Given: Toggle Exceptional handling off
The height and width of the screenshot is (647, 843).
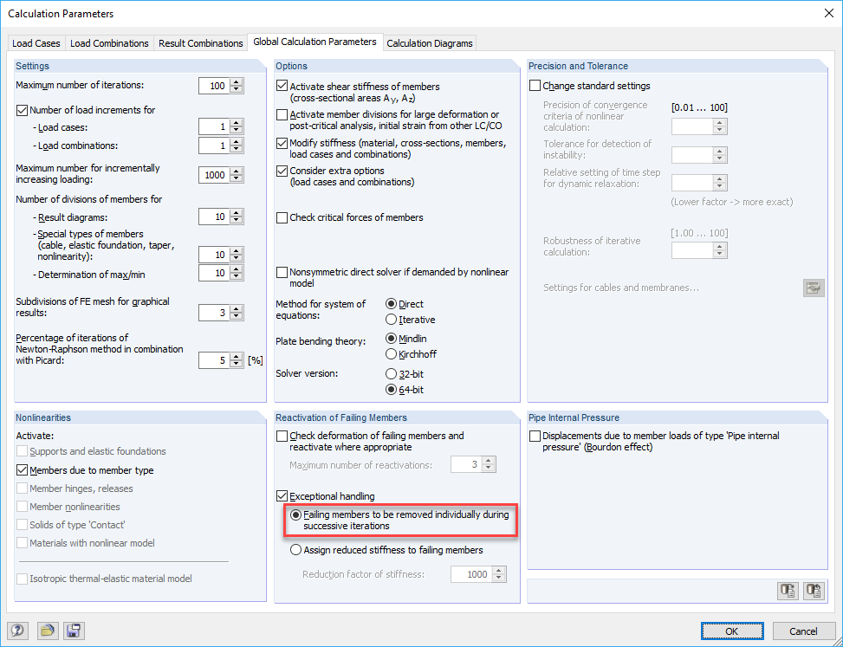Looking at the screenshot, I should (282, 495).
